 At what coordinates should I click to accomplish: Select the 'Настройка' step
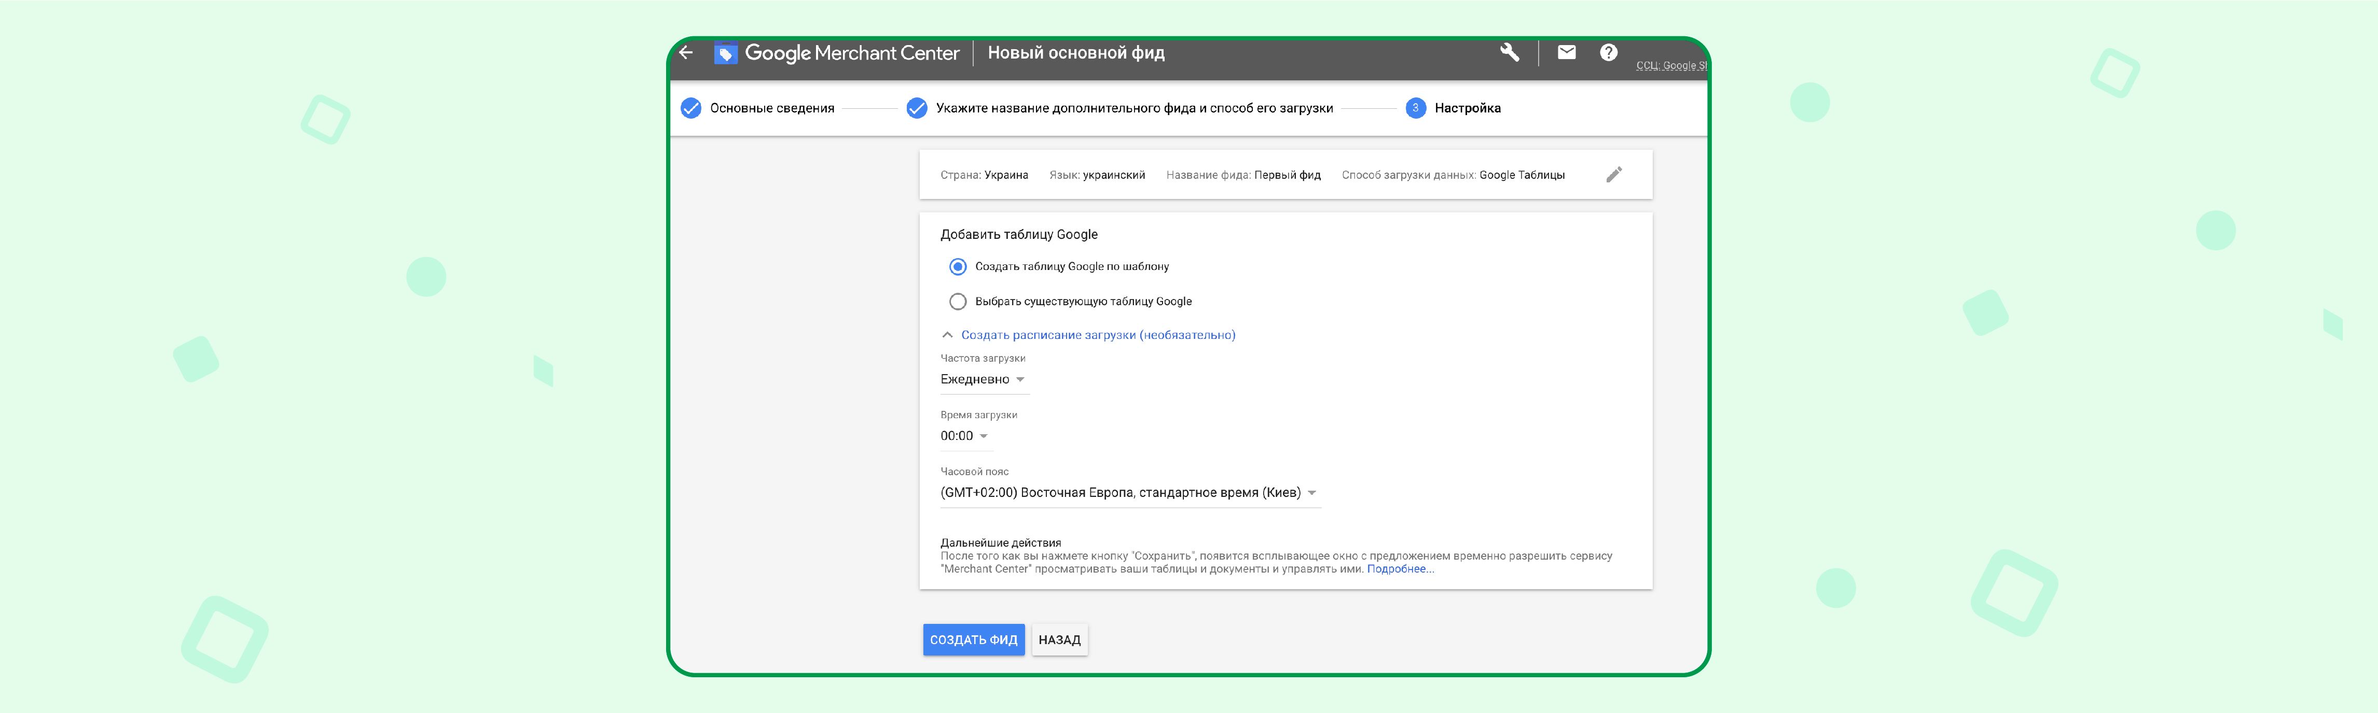pos(1454,108)
